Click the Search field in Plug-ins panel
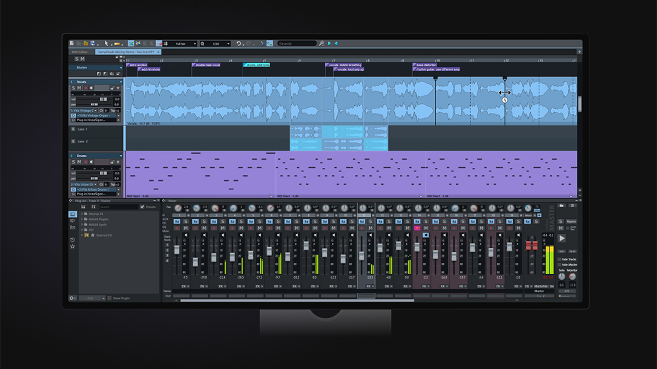 tap(118, 207)
